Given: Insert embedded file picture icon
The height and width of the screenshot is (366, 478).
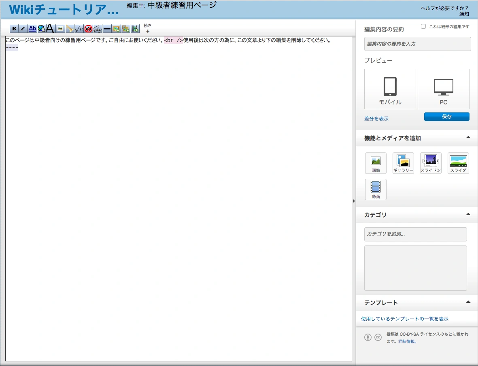Looking at the screenshot, I should coord(60,29).
